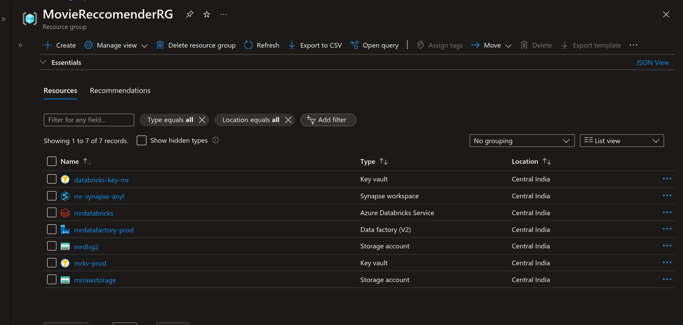Open the No grouping dropdown

click(x=522, y=141)
